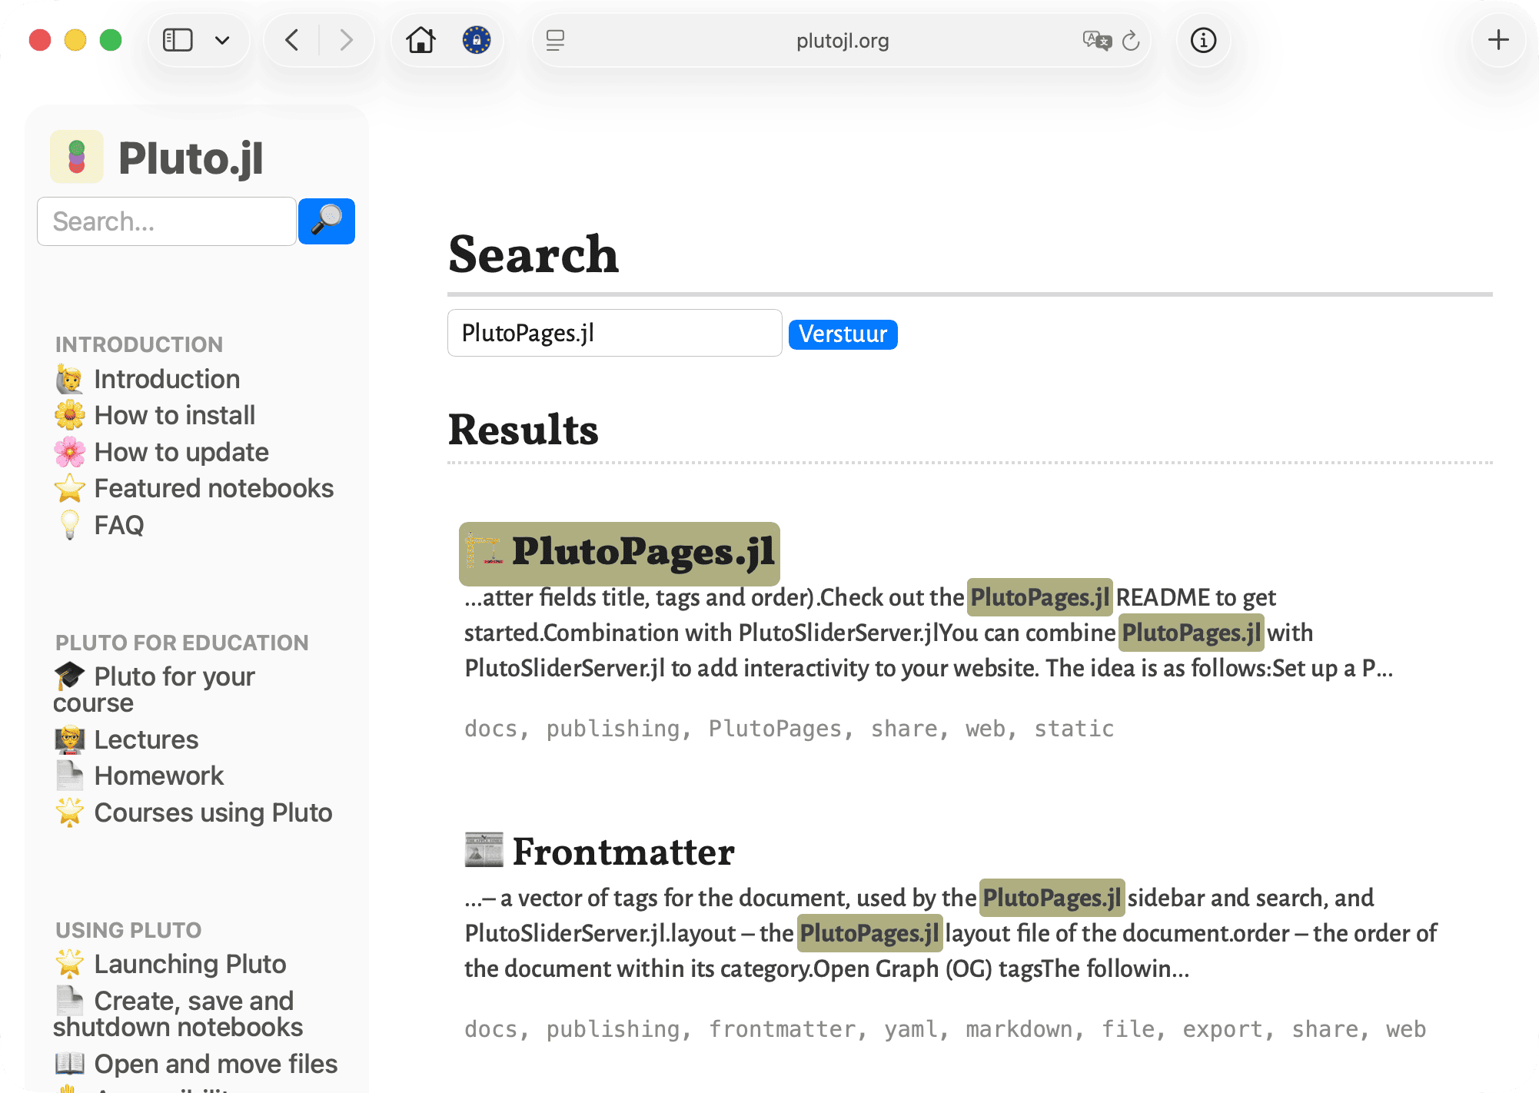Click the Pluto.jl logo icon
This screenshot has height=1093, width=1539.
point(77,157)
